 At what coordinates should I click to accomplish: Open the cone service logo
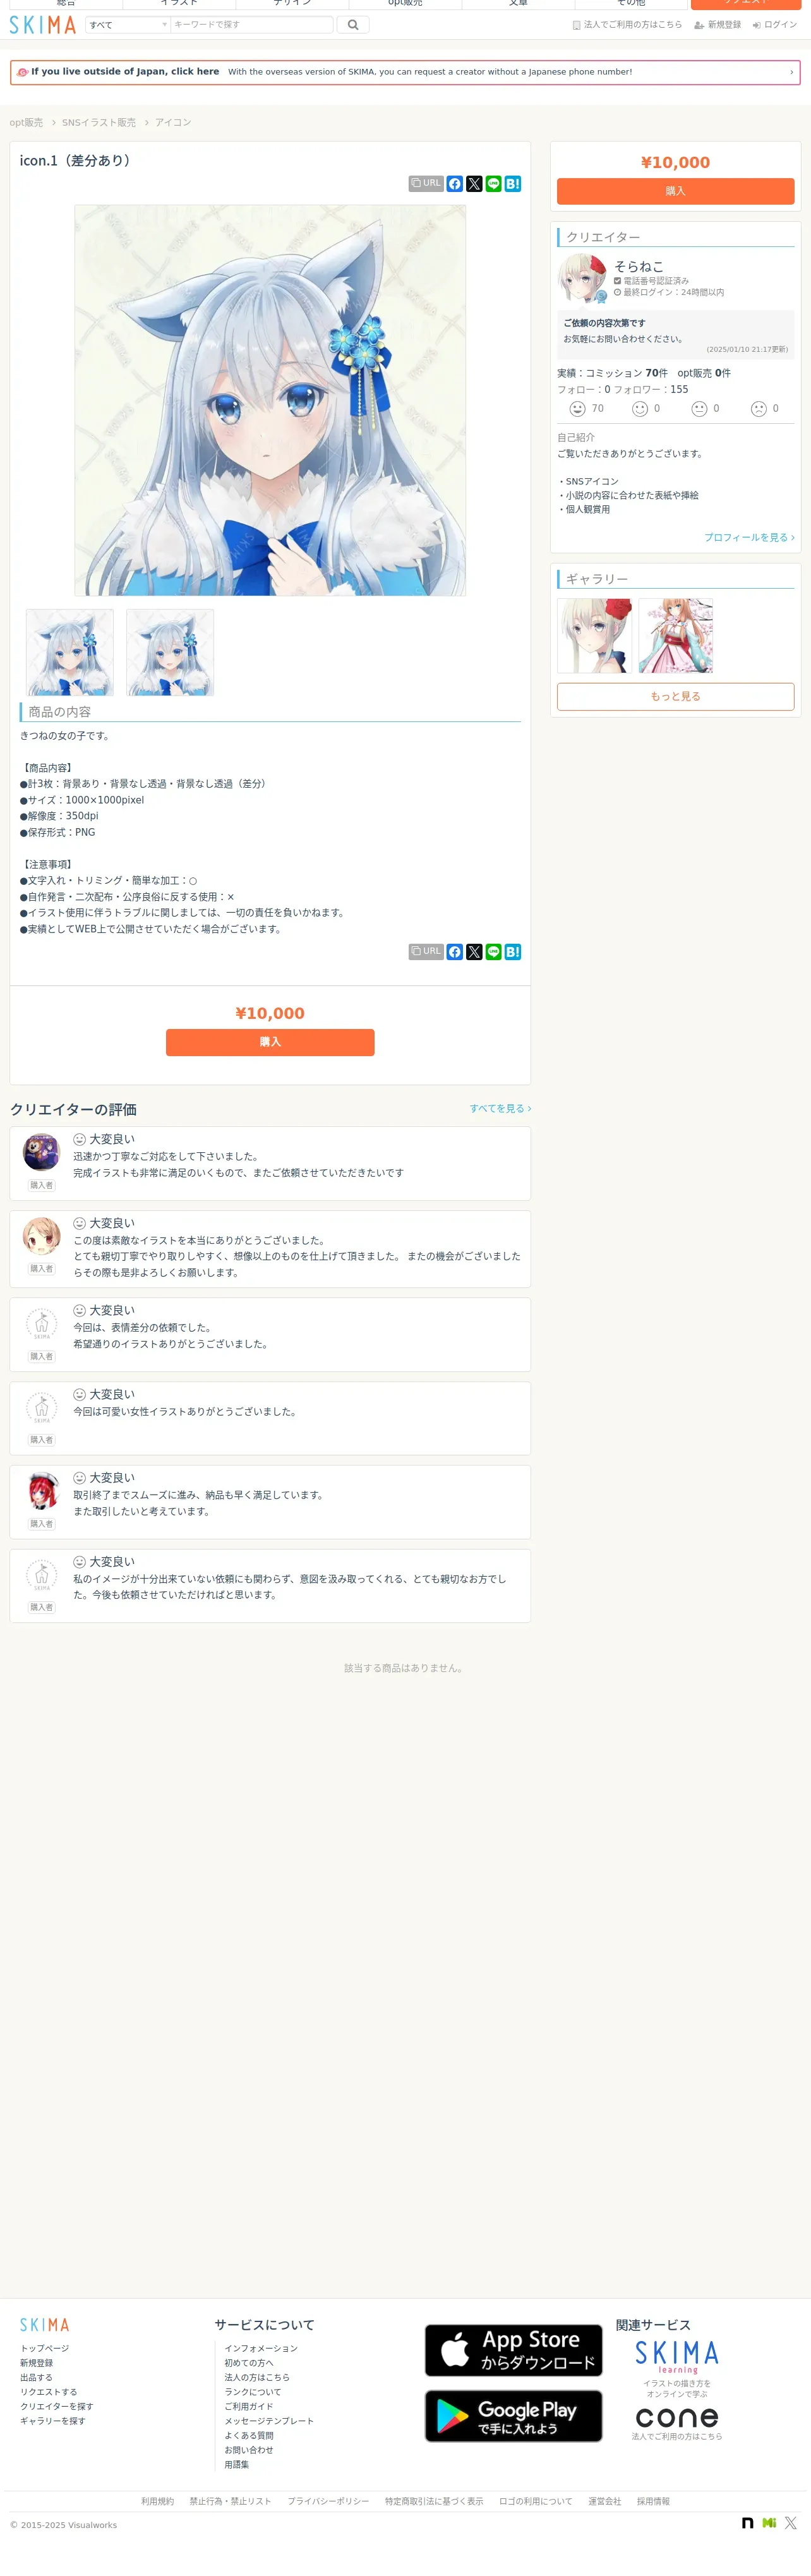677,2417
